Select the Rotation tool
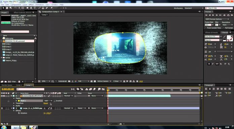The height and width of the screenshot is (129, 234). tap(15, 8)
